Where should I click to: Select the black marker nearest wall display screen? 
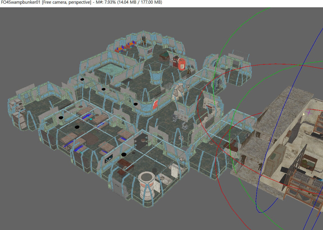coord(124,154)
